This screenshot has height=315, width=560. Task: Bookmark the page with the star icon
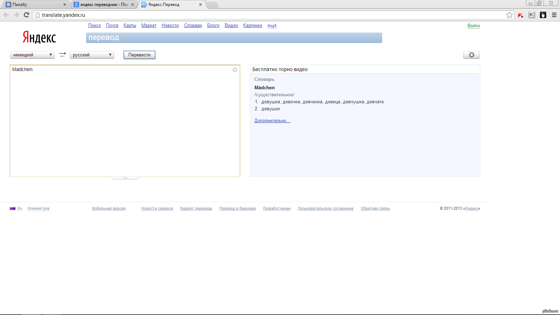point(509,15)
